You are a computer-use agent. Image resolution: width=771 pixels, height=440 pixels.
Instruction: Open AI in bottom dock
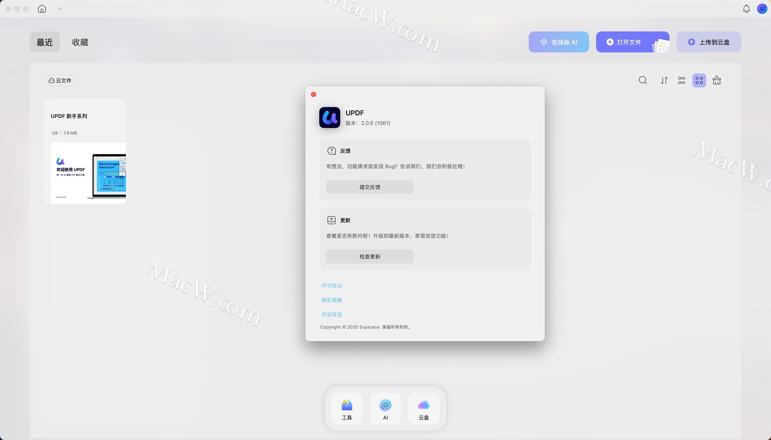coord(385,409)
